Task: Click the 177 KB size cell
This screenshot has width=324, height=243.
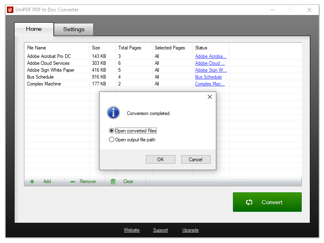Action: [x=99, y=84]
